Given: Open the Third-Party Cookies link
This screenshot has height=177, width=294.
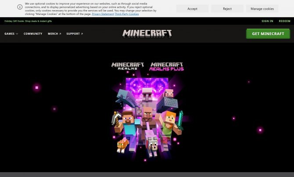Looking at the screenshot, I should pyautogui.click(x=126, y=14).
